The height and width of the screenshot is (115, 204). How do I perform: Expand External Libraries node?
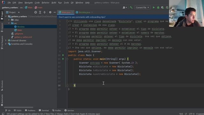[6, 41]
